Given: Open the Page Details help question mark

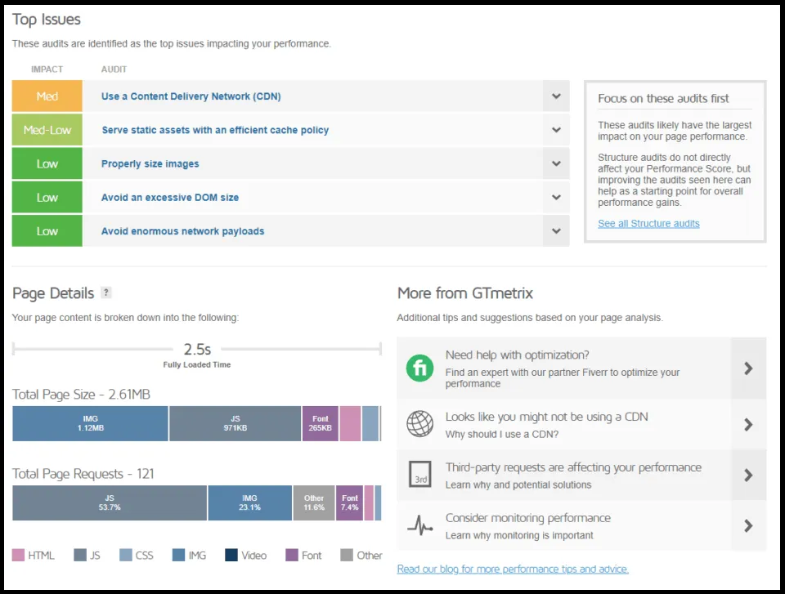Looking at the screenshot, I should pyautogui.click(x=105, y=293).
